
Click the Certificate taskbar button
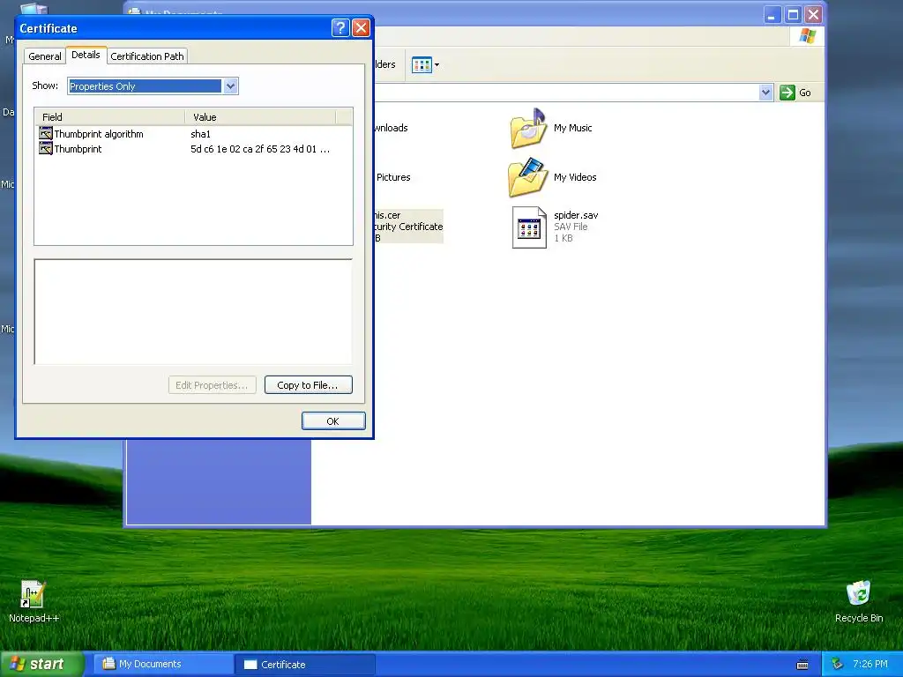(x=304, y=665)
